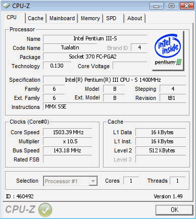Image resolution: width=196 pixels, height=219 pixels.
Task: Click the Cores value '1'
Action: click(131, 181)
